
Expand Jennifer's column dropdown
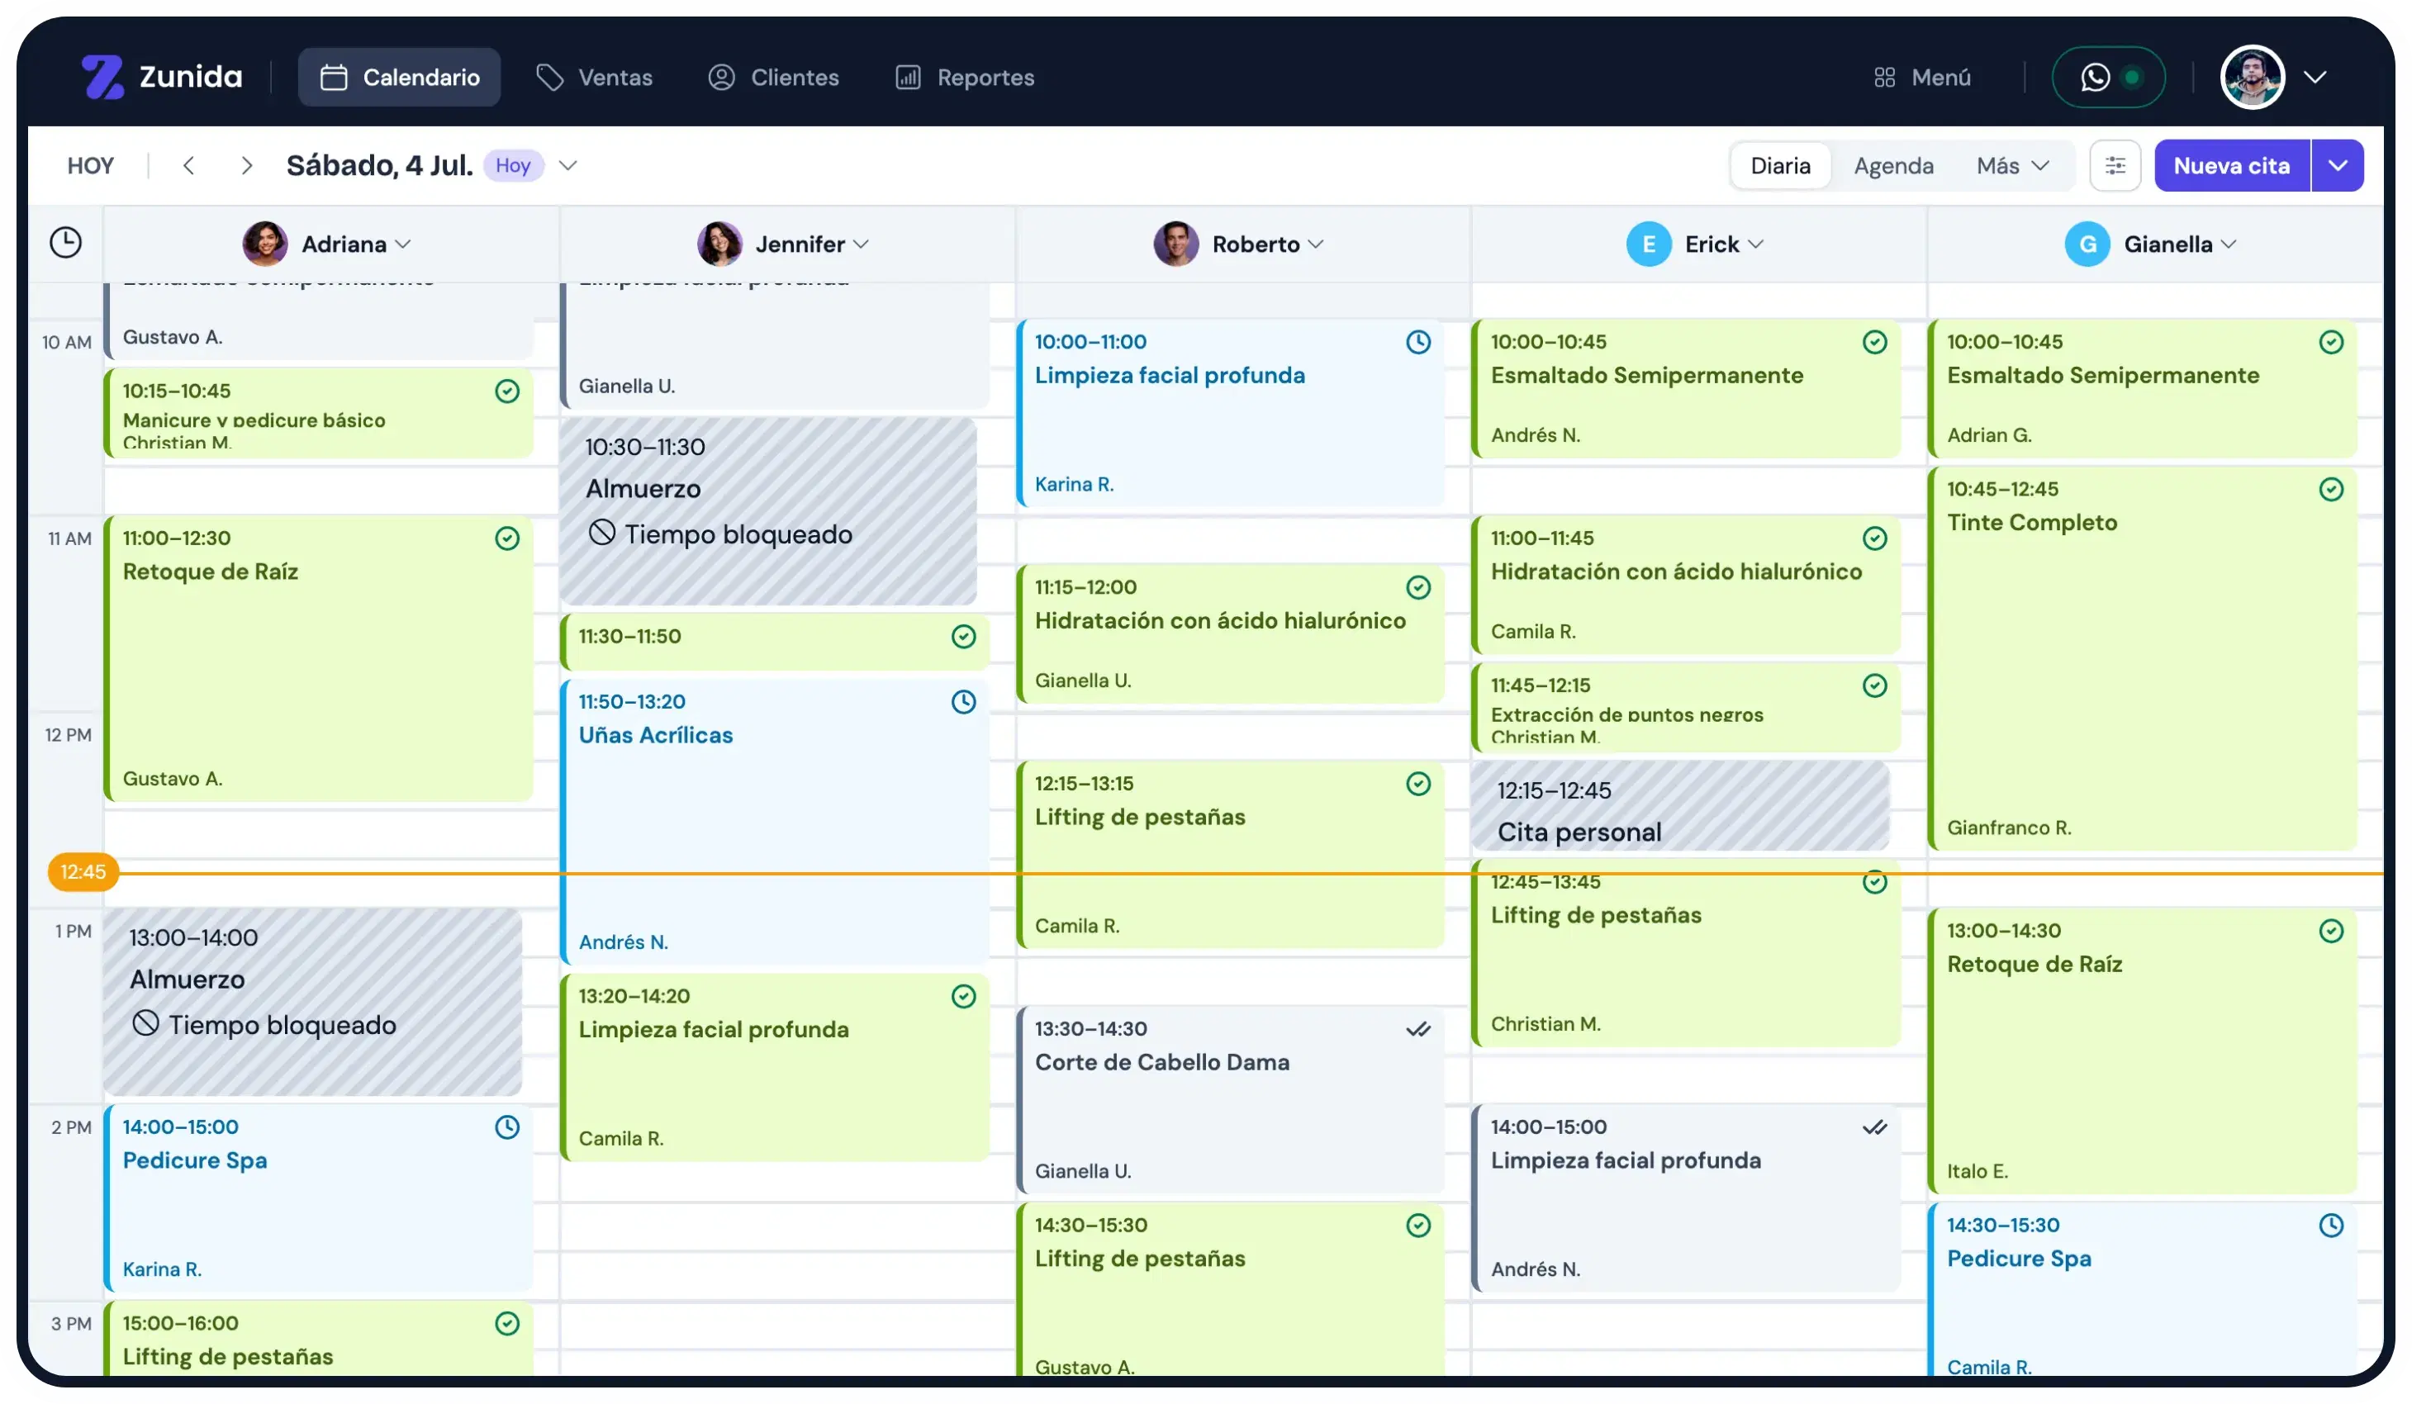pyautogui.click(x=861, y=244)
